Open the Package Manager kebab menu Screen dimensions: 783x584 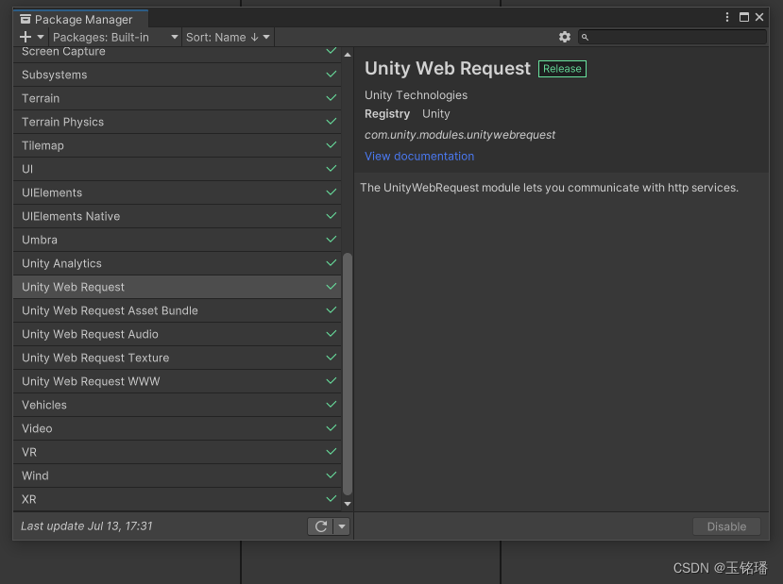pos(726,18)
